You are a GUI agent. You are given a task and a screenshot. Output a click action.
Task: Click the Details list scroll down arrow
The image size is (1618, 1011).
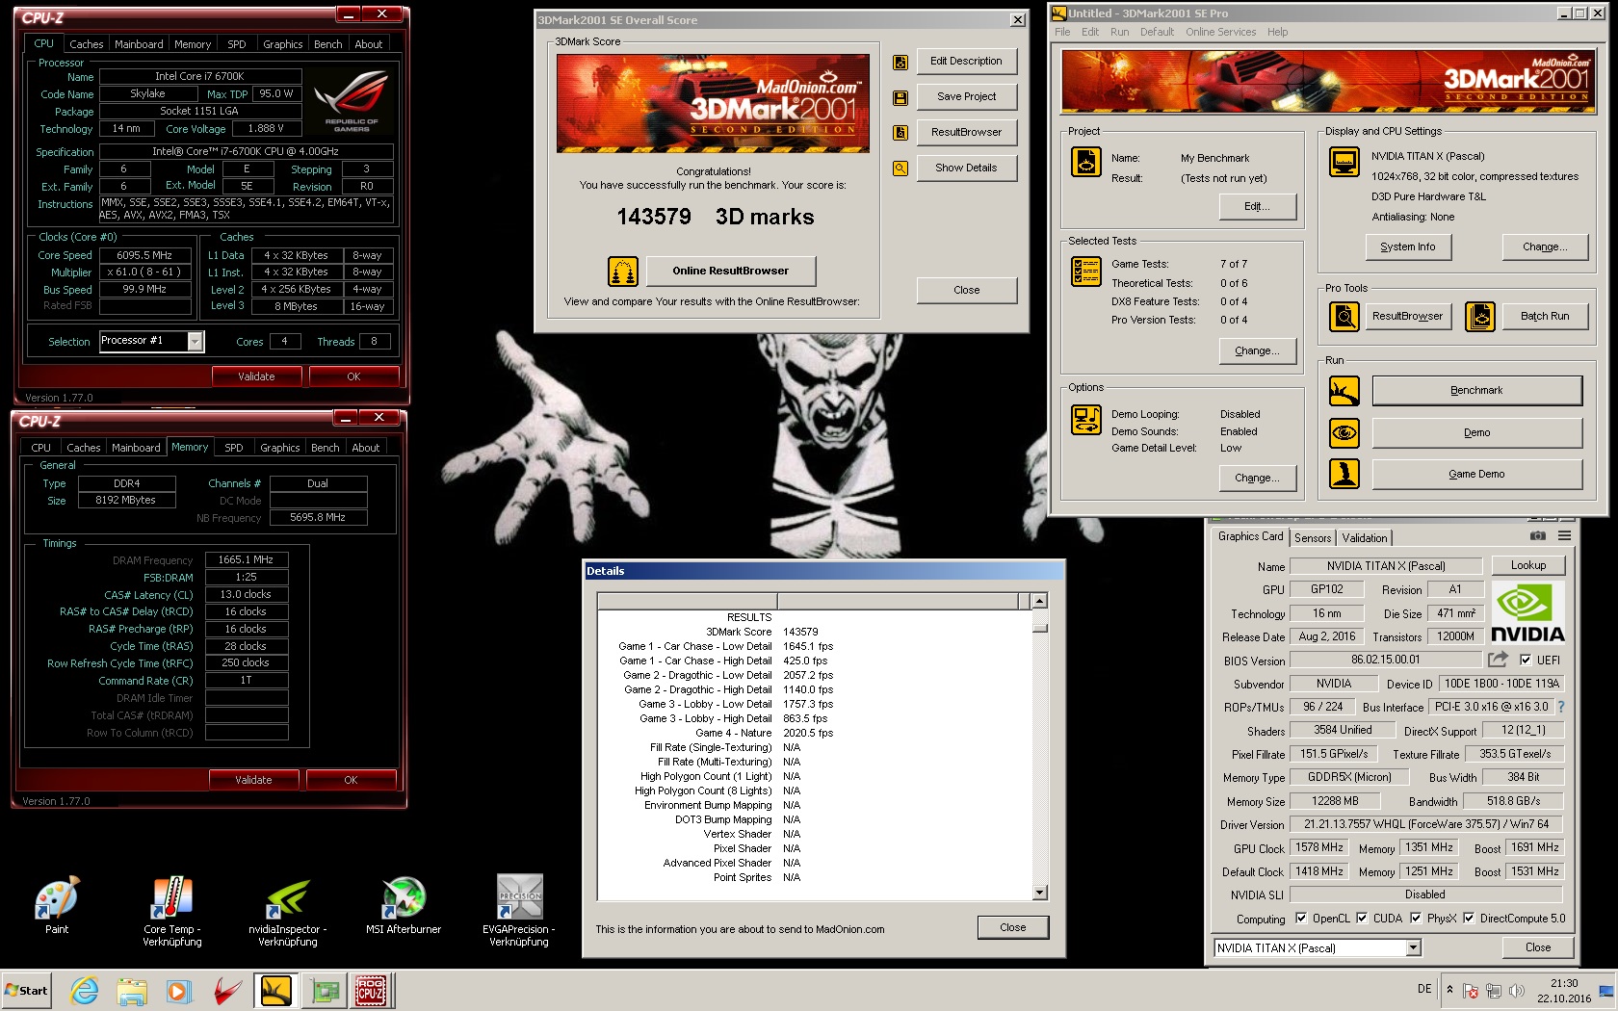pos(1039,893)
